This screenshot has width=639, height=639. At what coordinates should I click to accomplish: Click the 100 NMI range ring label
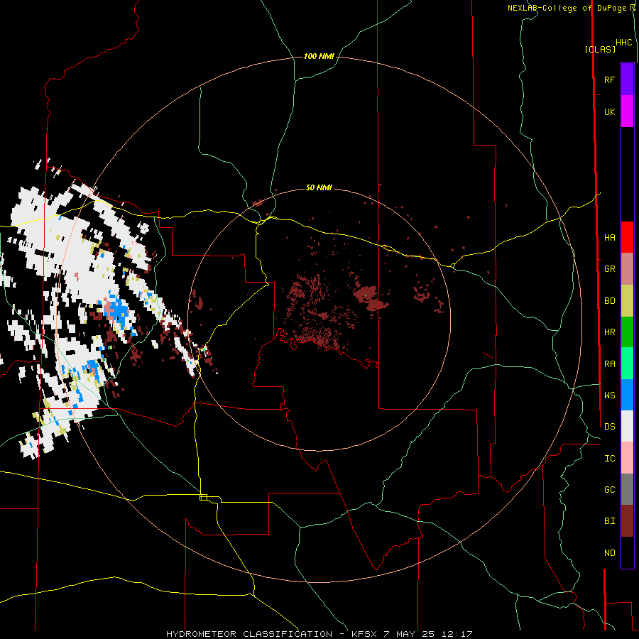tap(319, 56)
